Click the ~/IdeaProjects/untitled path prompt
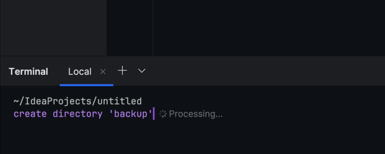The image size is (385, 154). pos(78,101)
